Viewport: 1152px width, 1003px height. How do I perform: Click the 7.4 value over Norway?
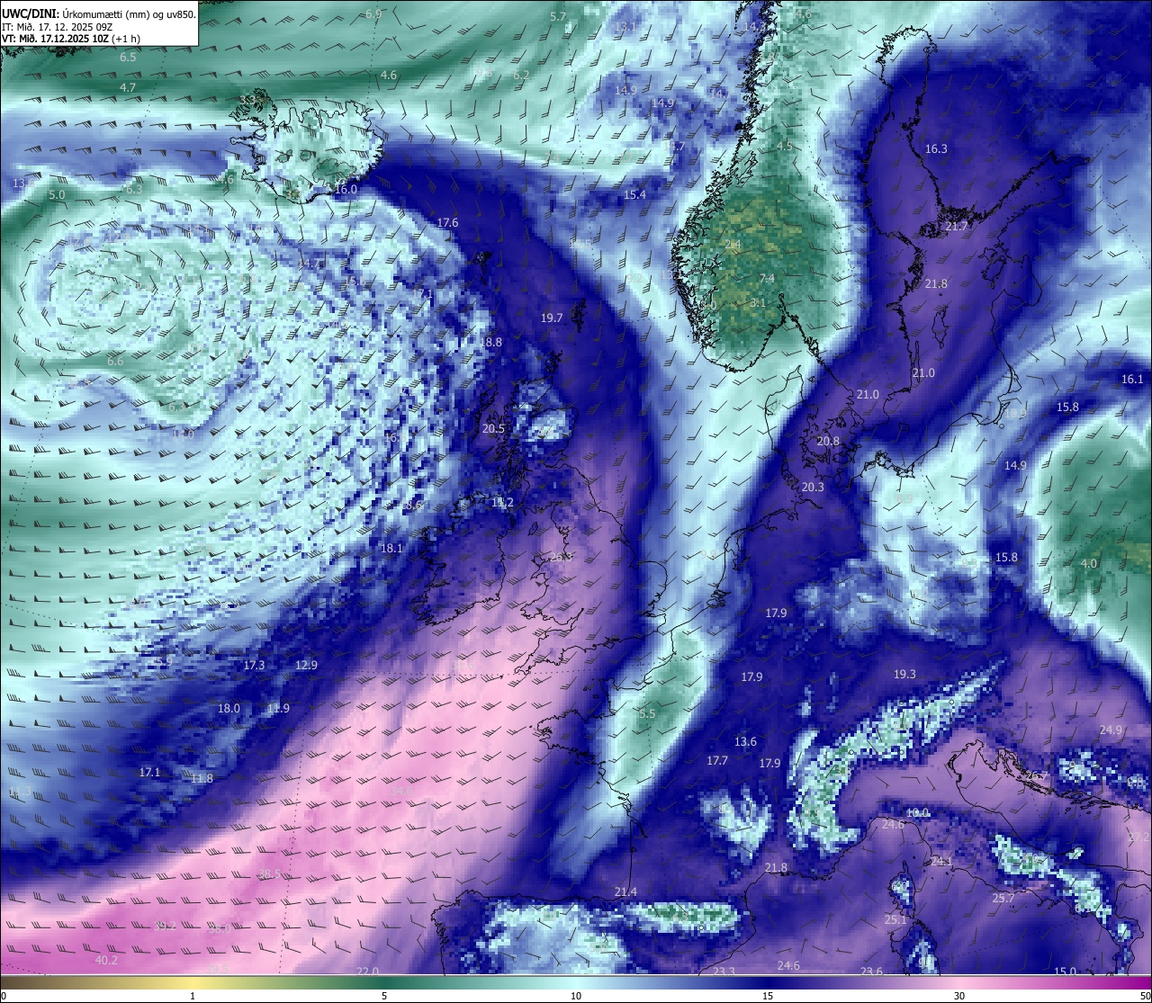coord(767,278)
